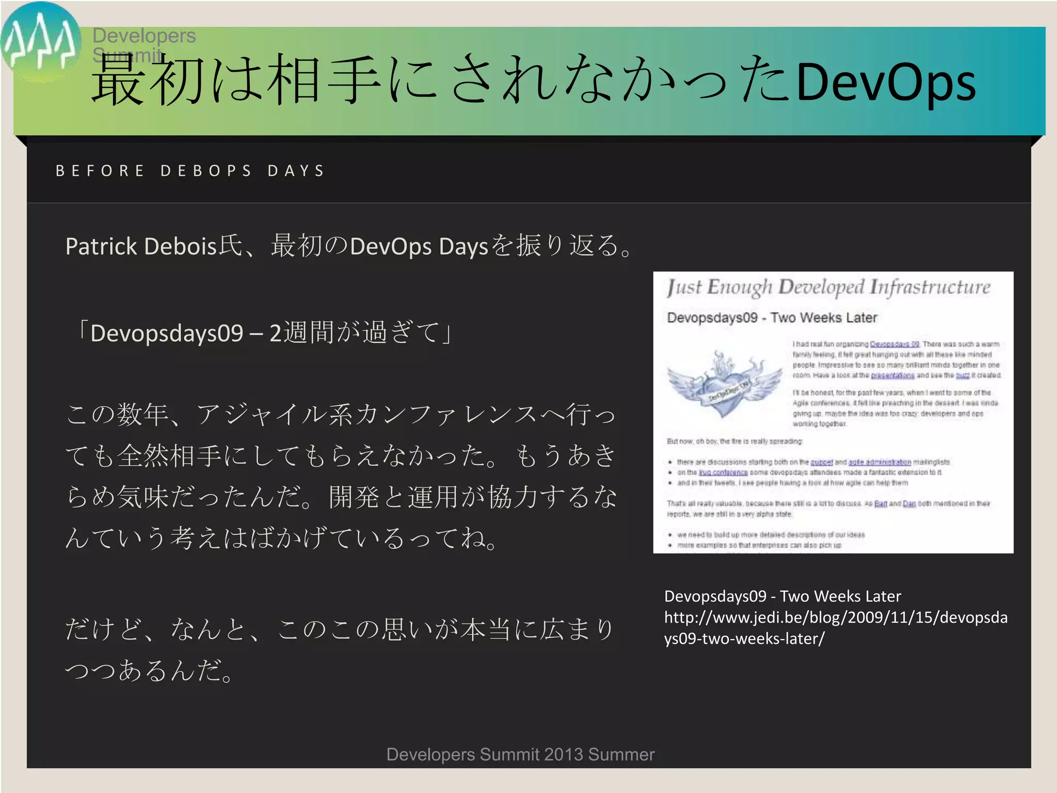Click the line starting 'Patrick Debois氏'
Viewport: 1057px width, 793px height.
tap(349, 246)
